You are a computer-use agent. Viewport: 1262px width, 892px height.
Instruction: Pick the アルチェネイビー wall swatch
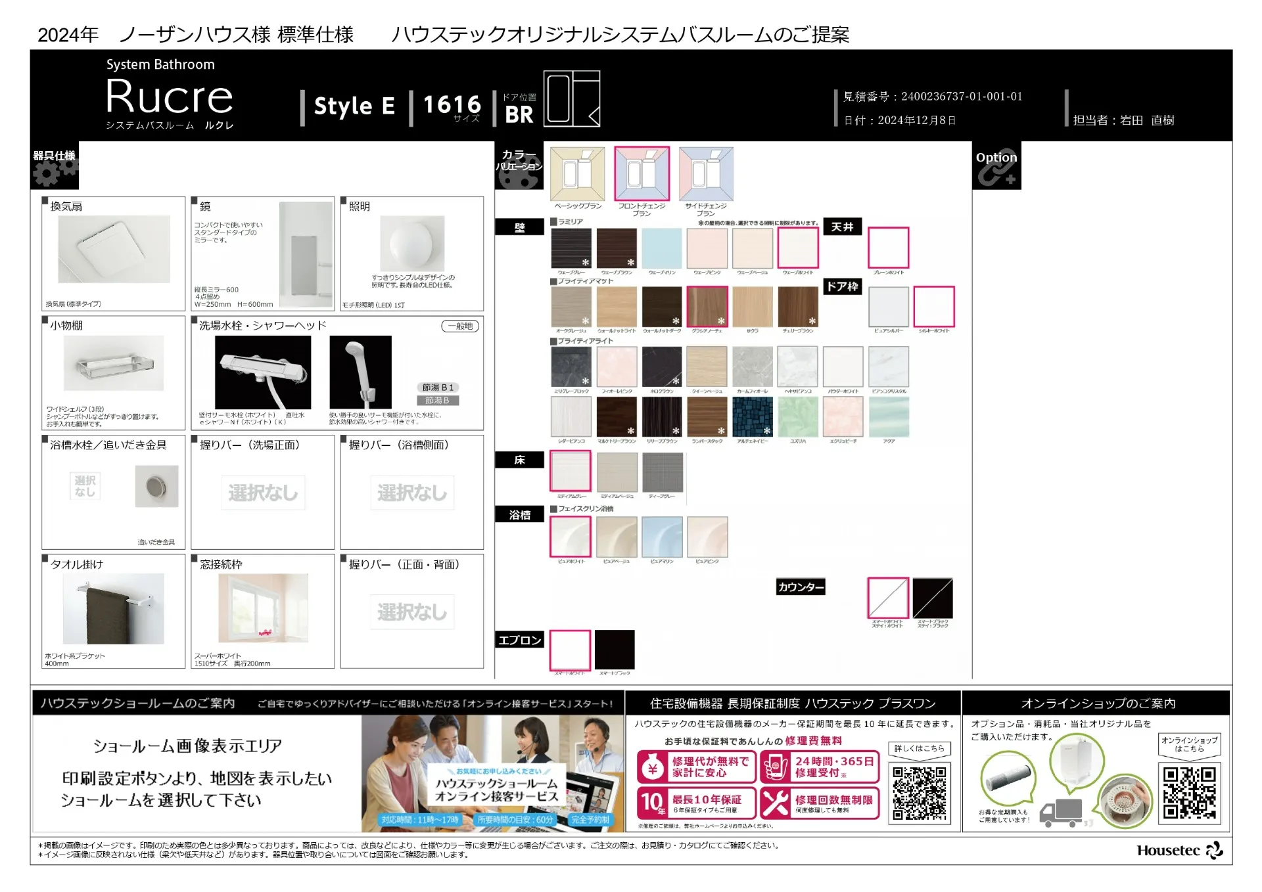[x=753, y=417]
